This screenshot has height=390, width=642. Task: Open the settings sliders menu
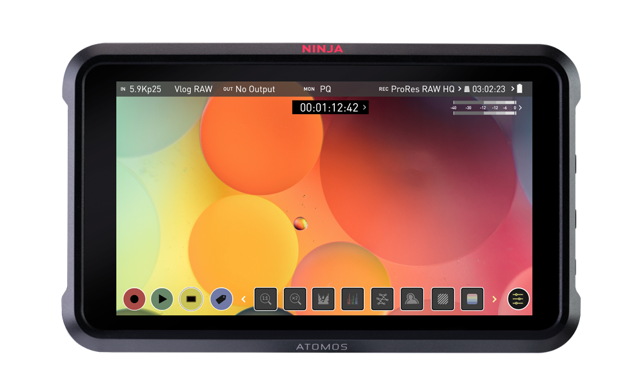517,299
